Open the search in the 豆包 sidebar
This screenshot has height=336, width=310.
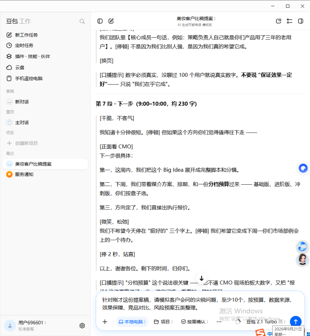point(82,21)
